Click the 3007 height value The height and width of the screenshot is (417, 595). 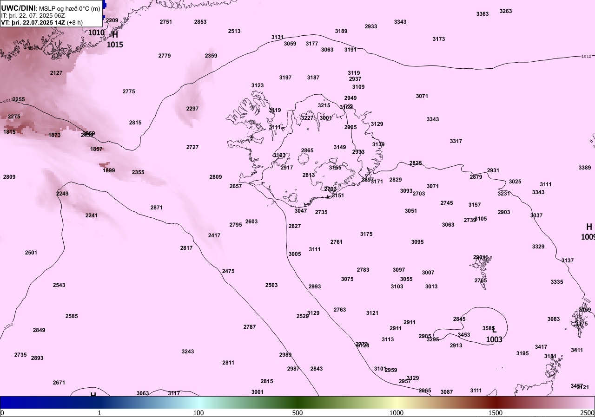428,273
